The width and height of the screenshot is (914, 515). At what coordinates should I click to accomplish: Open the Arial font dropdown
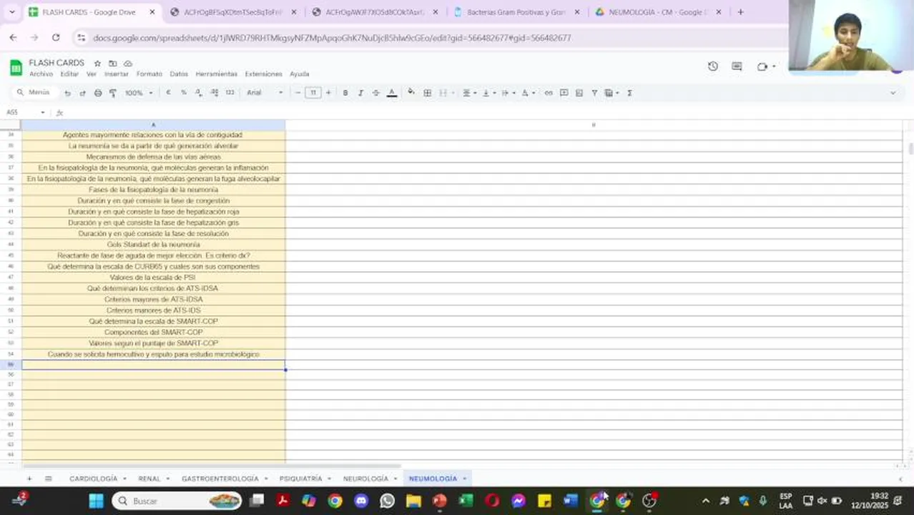pos(265,93)
